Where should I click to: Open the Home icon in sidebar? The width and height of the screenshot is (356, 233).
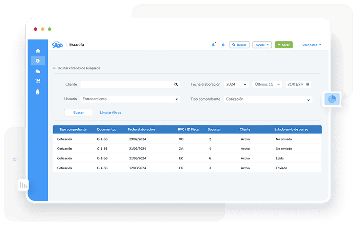38,51
